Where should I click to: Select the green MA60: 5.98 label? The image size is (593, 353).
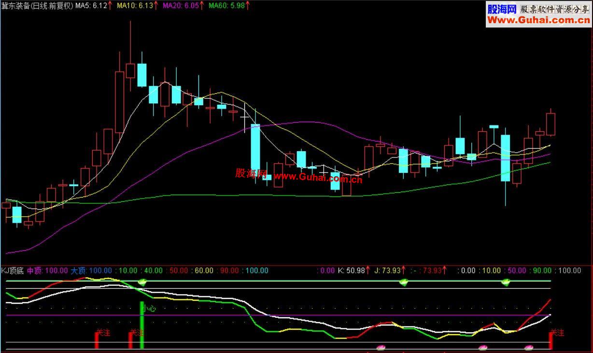tap(226, 6)
